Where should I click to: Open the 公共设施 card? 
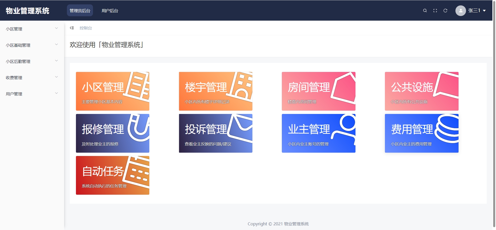click(422, 91)
